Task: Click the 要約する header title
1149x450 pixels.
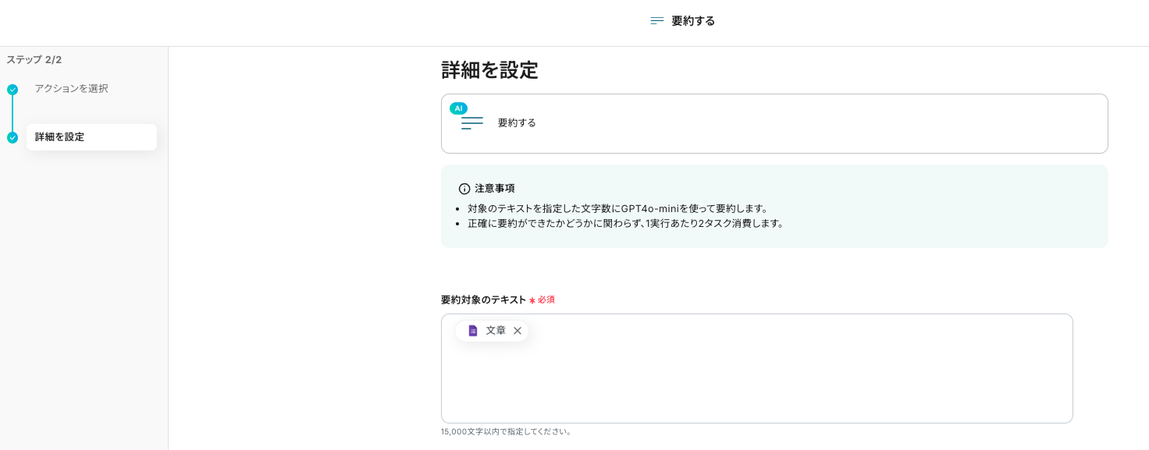Action: pyautogui.click(x=693, y=21)
